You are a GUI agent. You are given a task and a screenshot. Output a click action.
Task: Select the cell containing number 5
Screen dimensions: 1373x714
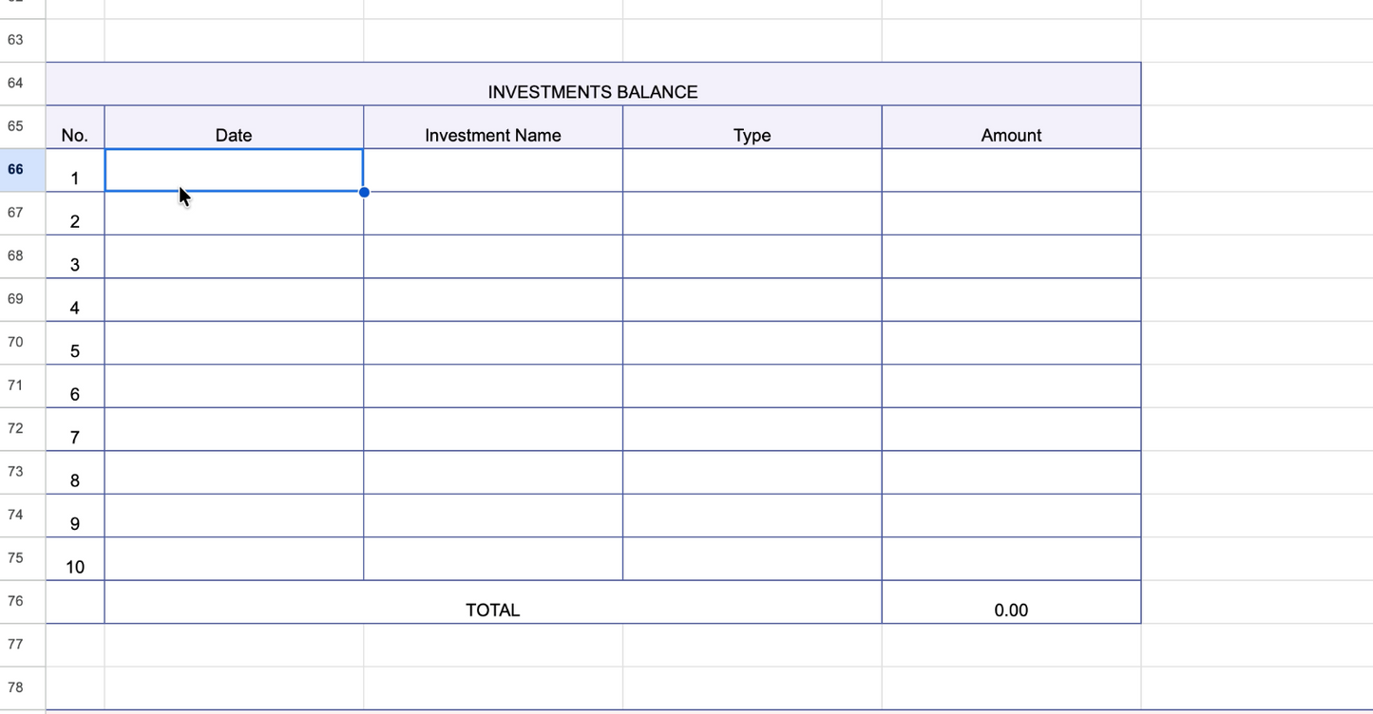(x=75, y=343)
